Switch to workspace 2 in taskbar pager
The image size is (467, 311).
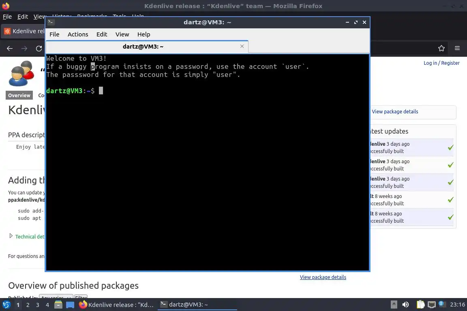click(x=28, y=305)
